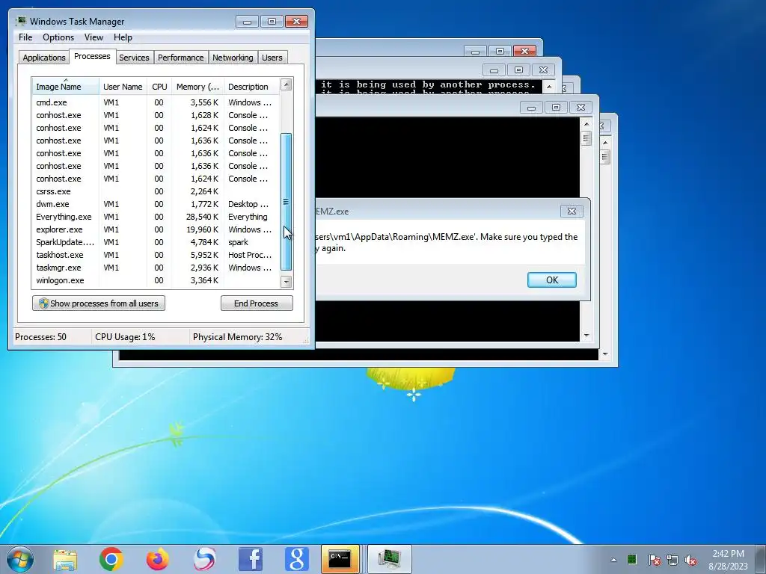Viewport: 766px width, 574px height.
Task: Select the SparkUpdate process row
Action: [x=156, y=242]
